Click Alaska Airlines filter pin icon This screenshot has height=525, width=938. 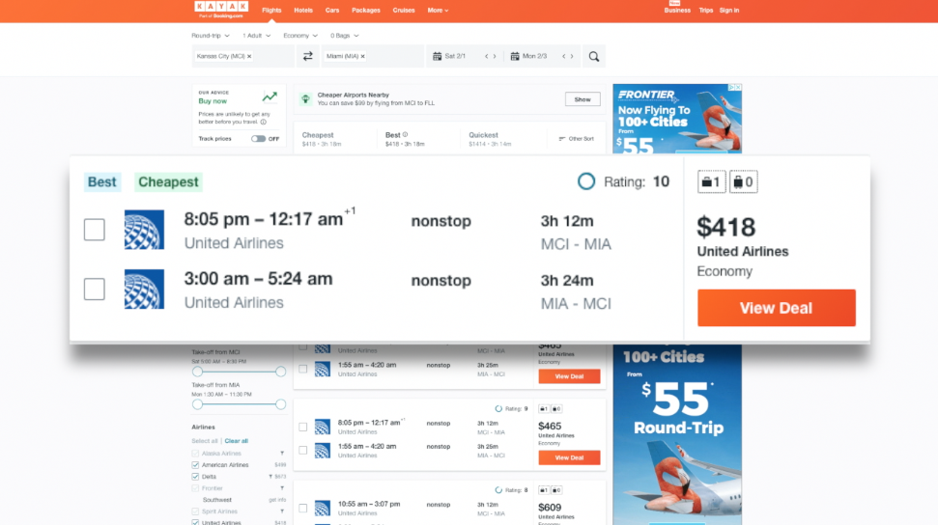tap(282, 454)
